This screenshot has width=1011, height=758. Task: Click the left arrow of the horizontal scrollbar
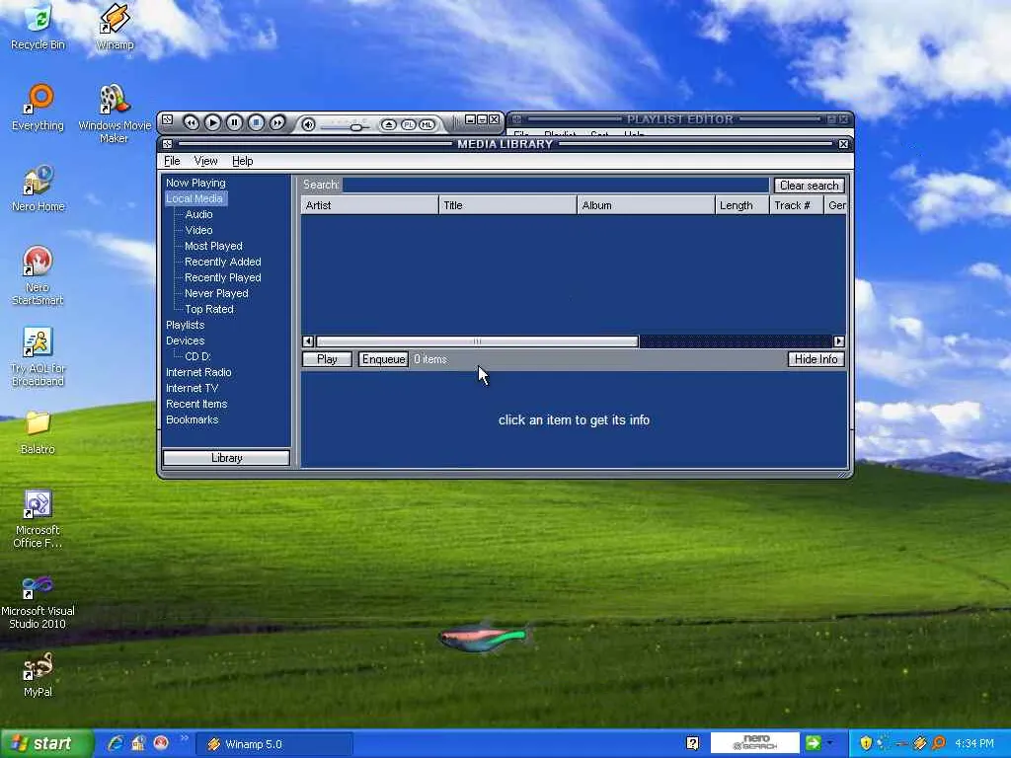308,341
